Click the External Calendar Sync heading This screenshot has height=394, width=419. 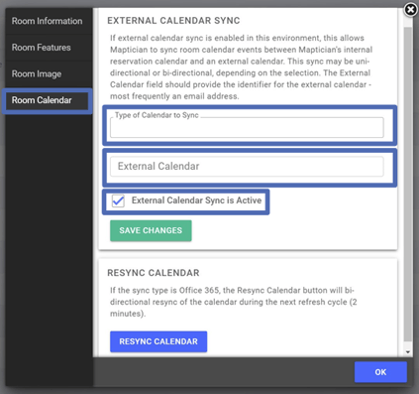coord(173,21)
